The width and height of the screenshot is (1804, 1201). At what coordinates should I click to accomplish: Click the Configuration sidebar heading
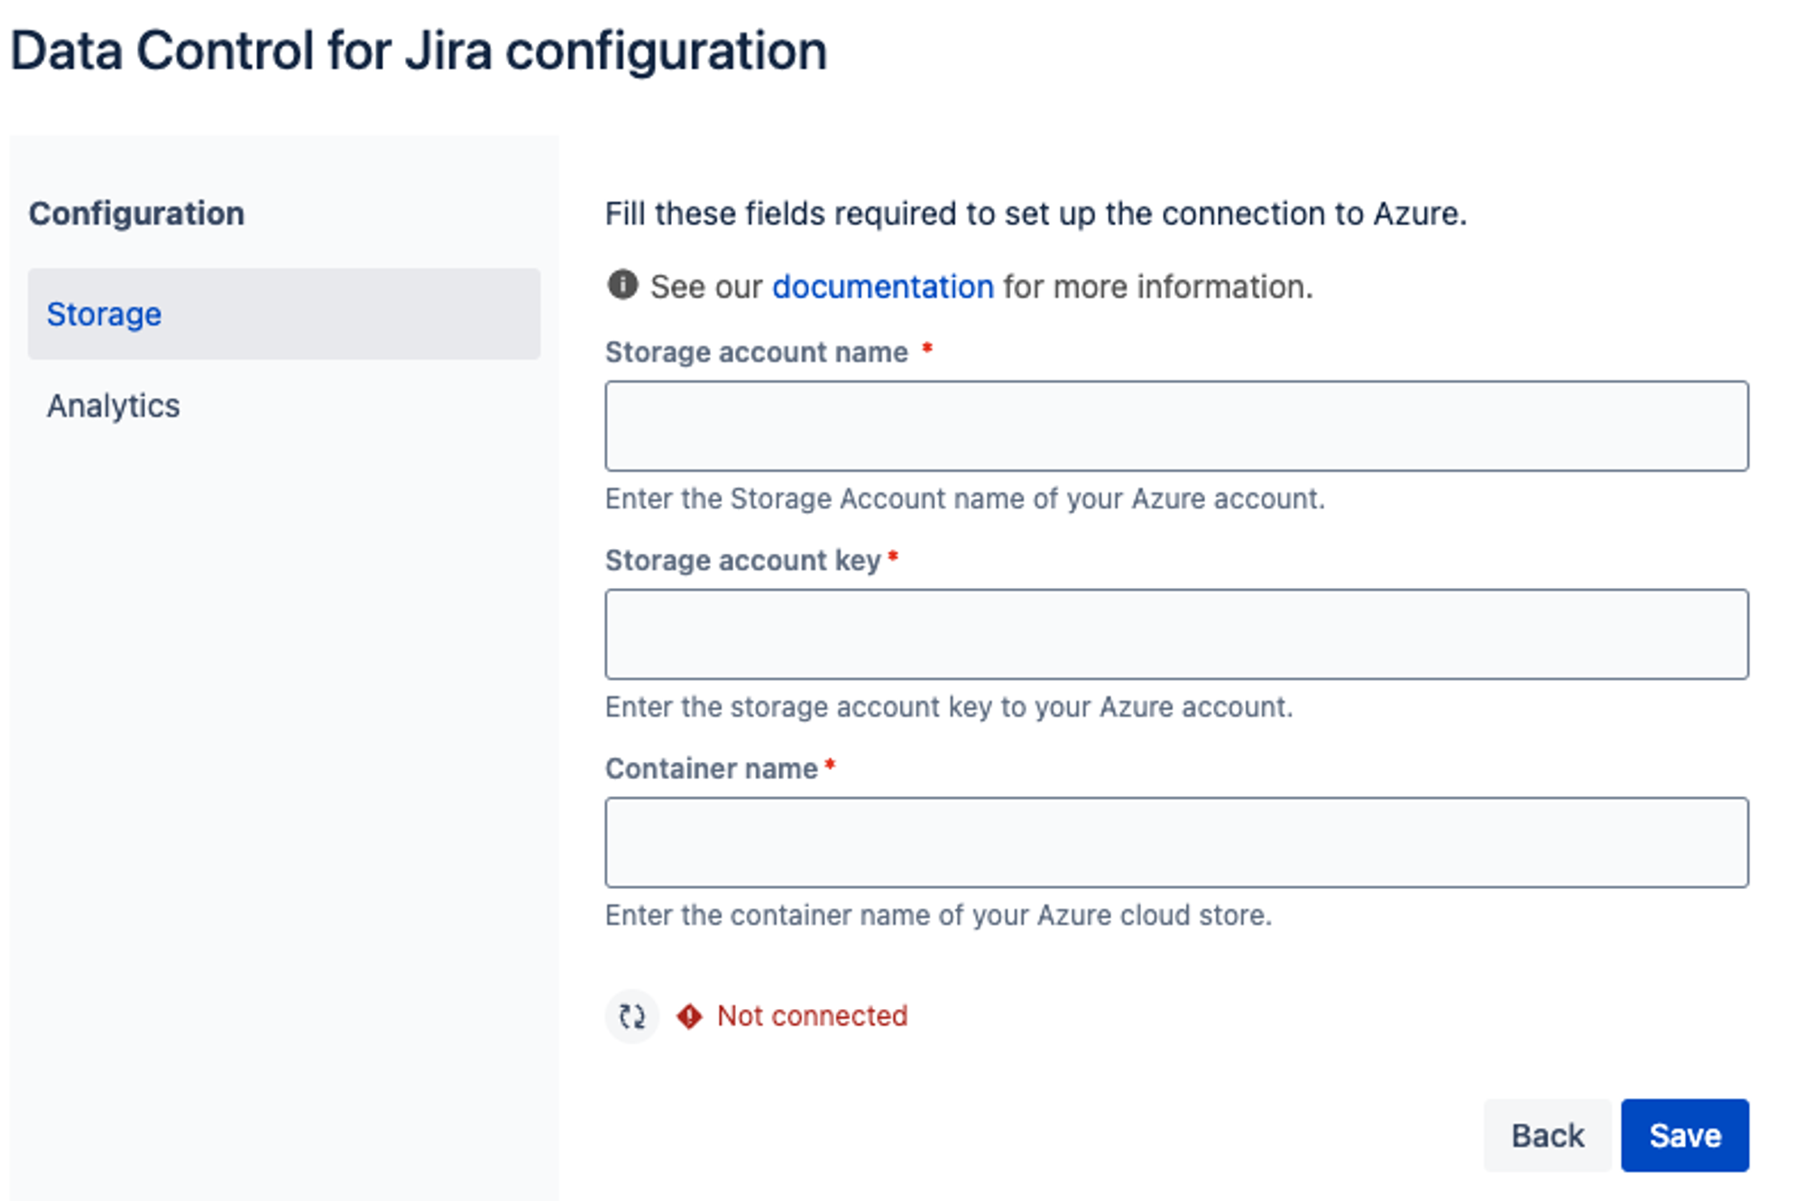click(136, 214)
